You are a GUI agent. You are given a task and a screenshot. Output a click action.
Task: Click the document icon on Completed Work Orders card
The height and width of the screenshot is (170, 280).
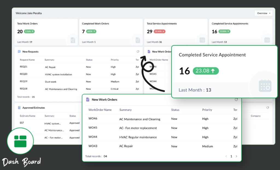137,40
